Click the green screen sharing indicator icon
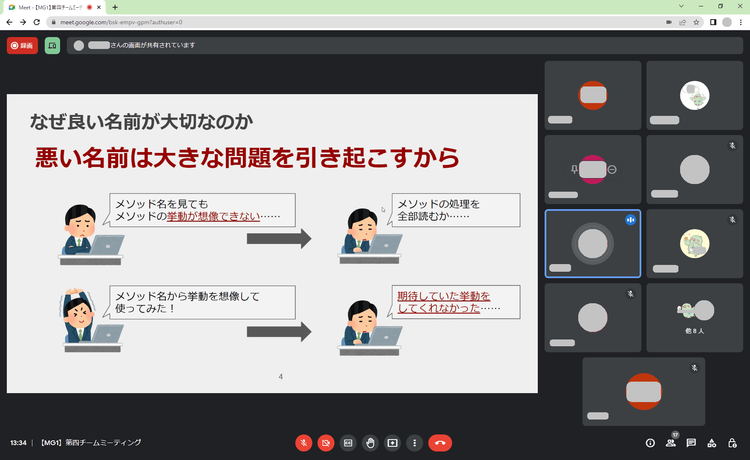 coord(52,46)
